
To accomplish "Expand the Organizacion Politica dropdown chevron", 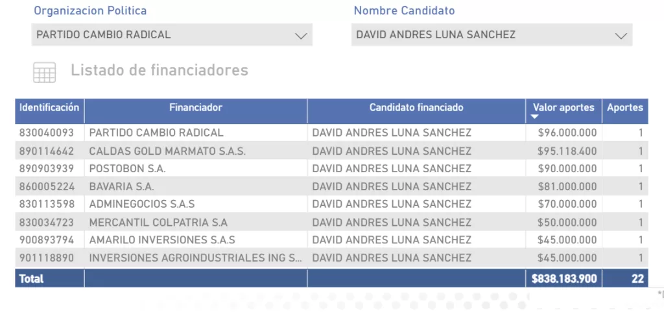I will tap(301, 36).
